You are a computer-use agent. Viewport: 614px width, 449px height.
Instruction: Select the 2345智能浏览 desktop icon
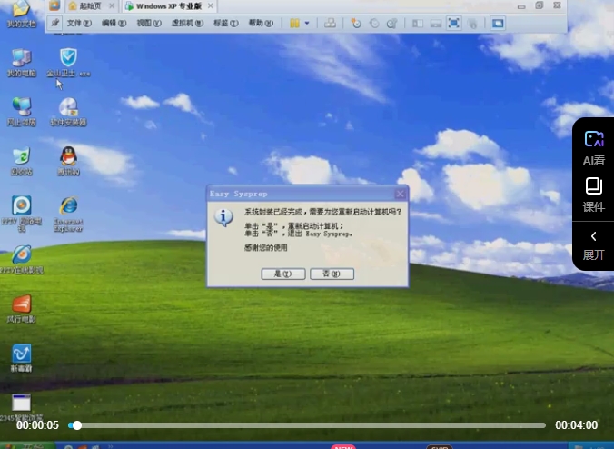[x=21, y=407]
